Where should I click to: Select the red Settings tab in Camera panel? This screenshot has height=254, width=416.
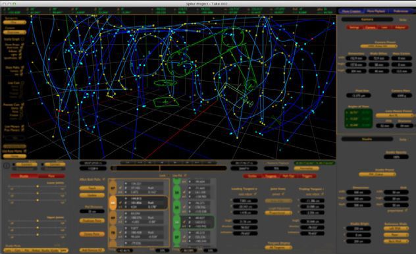[354, 28]
